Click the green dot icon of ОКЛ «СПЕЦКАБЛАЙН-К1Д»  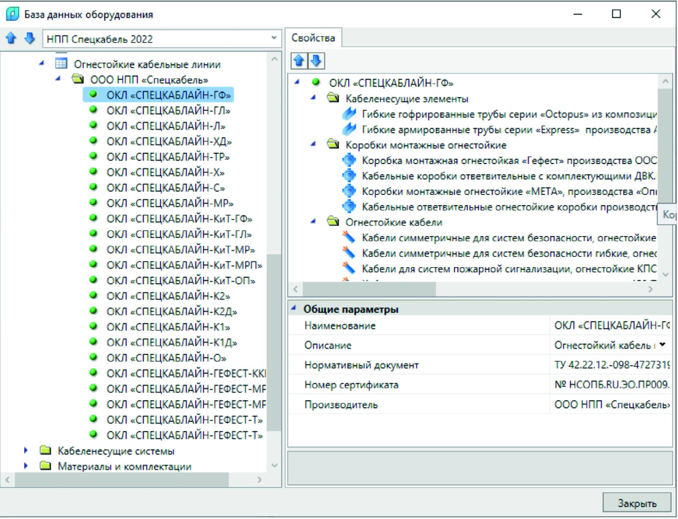click(94, 341)
